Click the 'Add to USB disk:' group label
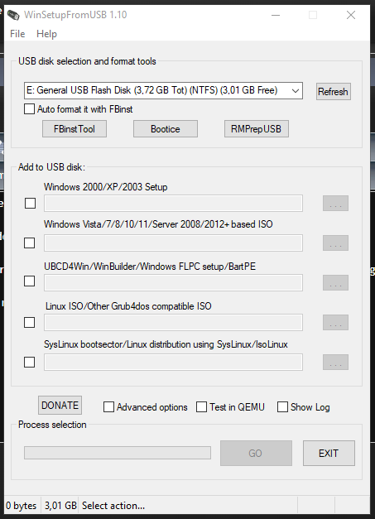Image resolution: width=375 pixels, height=519 pixels. click(x=51, y=167)
